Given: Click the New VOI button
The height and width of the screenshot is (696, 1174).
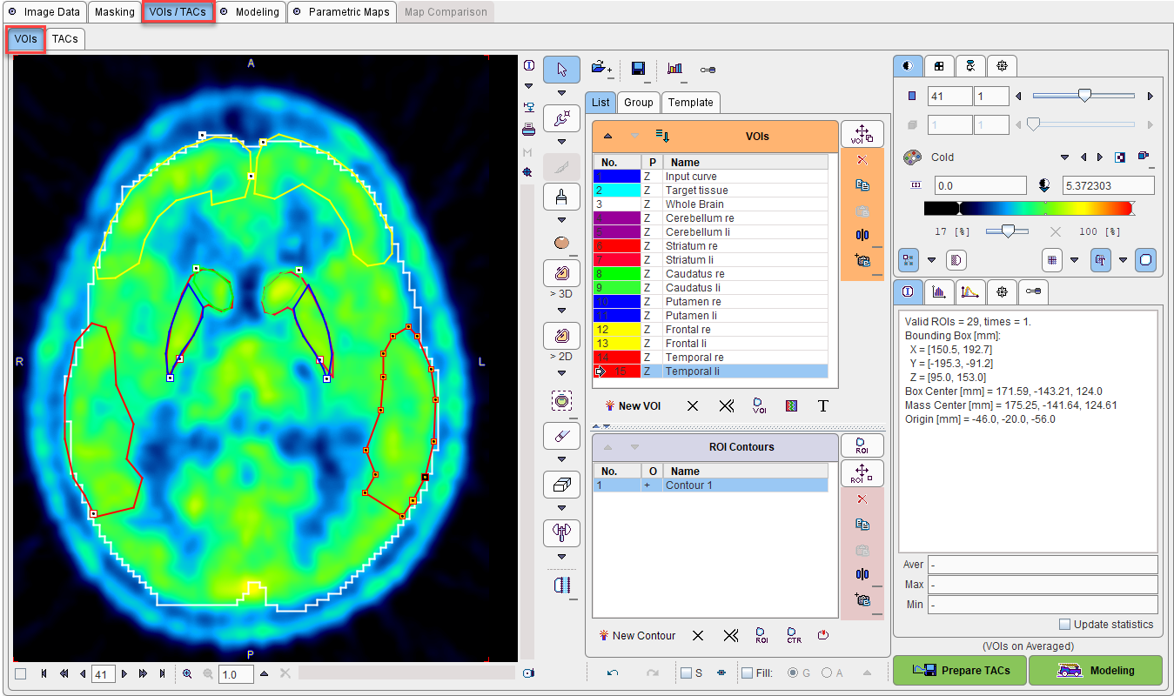Looking at the screenshot, I should [632, 406].
